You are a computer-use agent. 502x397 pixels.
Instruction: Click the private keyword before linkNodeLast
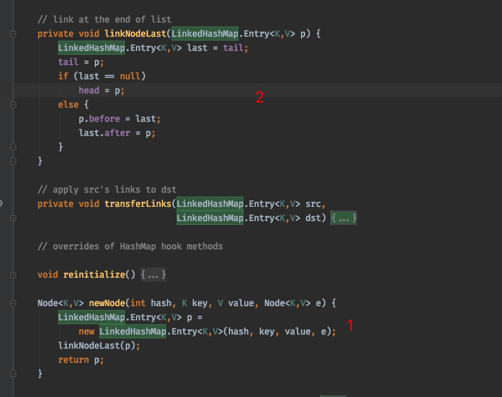pos(55,34)
